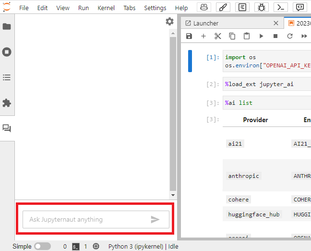The image size is (311, 251).
Task: Open the Kernel menu
Action: [106, 8]
